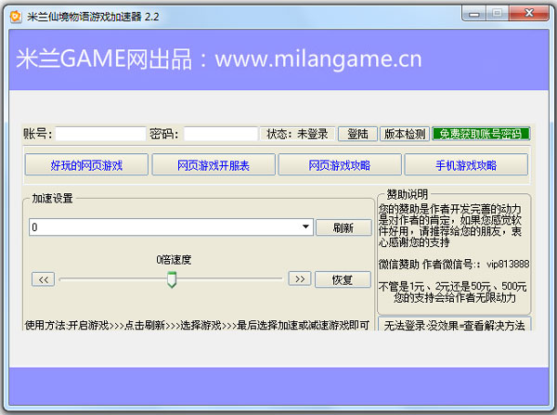Minimize the accelerator window
The height and width of the screenshot is (415, 557).
tap(472, 14)
